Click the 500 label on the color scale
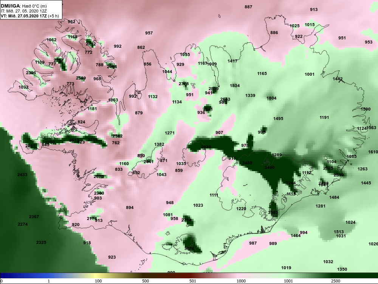 tap(146, 281)
